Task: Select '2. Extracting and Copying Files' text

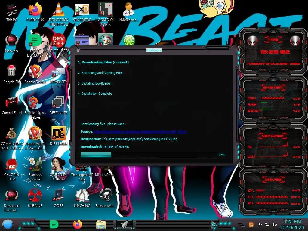Action: pos(100,73)
